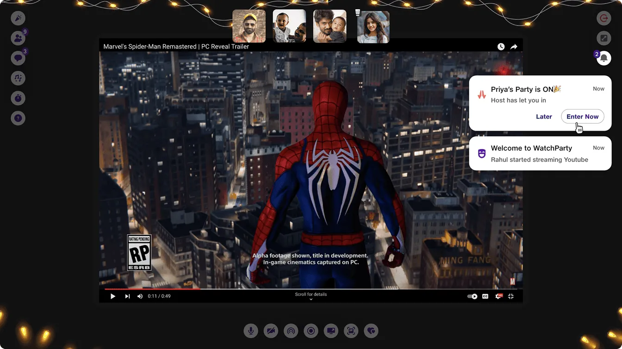Dismiss party invite with Later
622x349 pixels.
click(544, 116)
